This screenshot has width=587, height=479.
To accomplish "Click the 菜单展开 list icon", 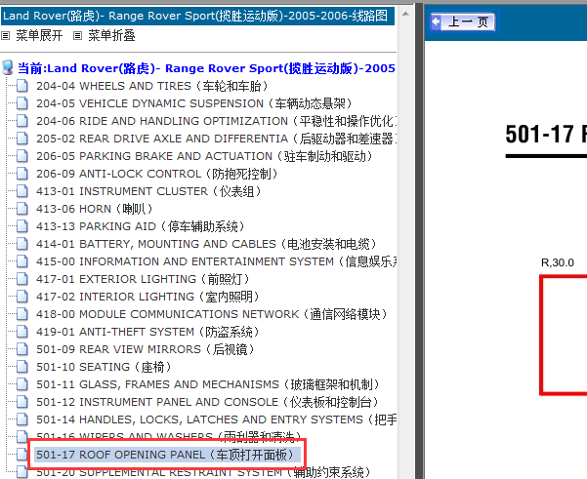I will tap(5, 36).
